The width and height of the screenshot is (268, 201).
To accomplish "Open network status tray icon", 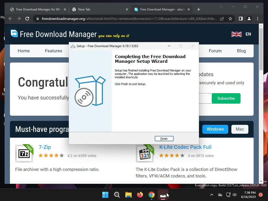I will click(x=228, y=195).
